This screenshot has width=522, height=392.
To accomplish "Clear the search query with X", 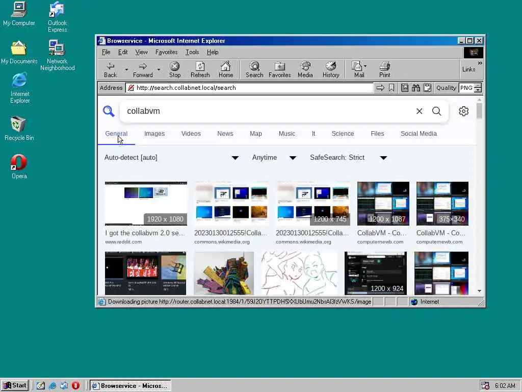I will (x=419, y=111).
